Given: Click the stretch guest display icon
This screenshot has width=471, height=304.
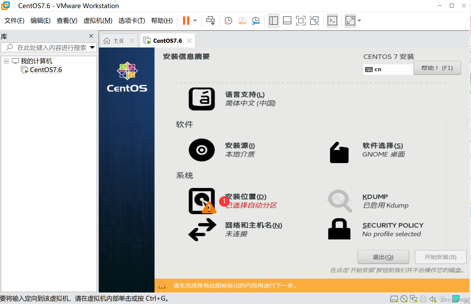Looking at the screenshot, I should coord(350,21).
